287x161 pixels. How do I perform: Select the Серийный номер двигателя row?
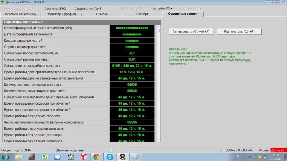tap(79, 47)
